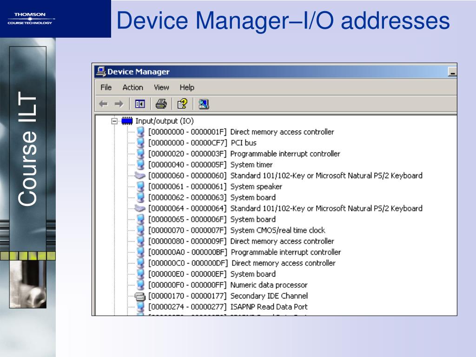Click the Back arrow toolbar icon
Screen dimensions: 476x357
click(x=103, y=104)
